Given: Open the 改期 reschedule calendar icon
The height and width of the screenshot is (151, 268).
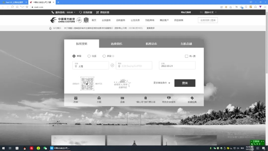Looking at the screenshot, I should [x=76, y=98].
